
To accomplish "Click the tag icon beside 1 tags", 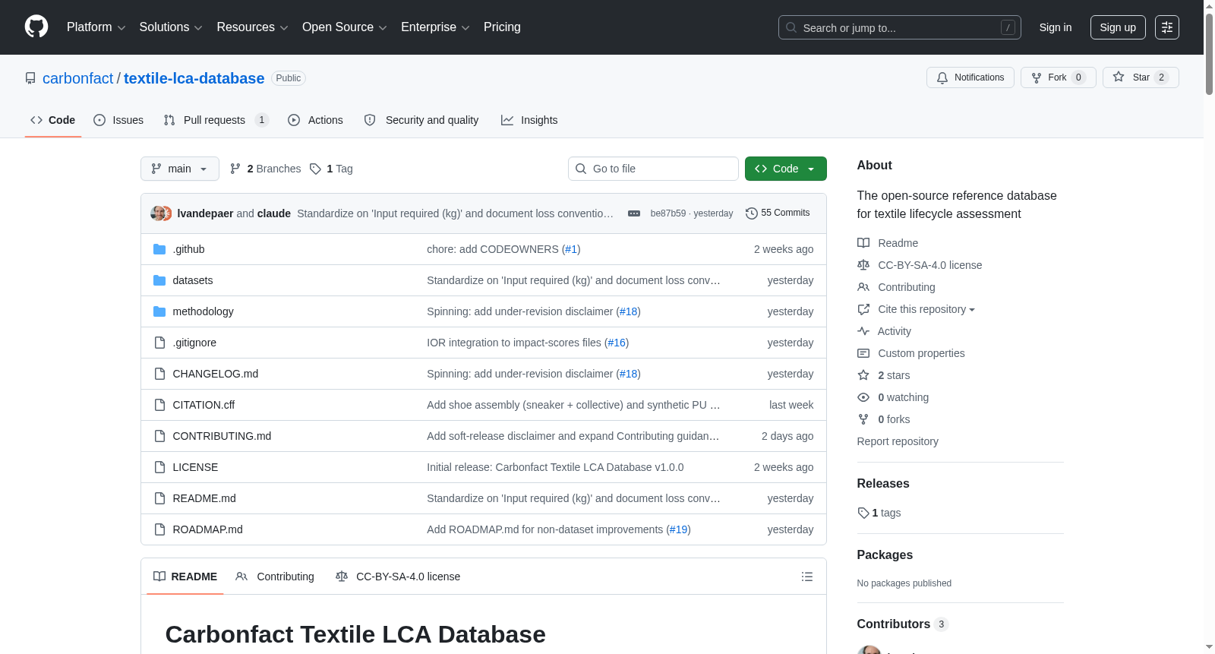I will pyautogui.click(x=863, y=513).
